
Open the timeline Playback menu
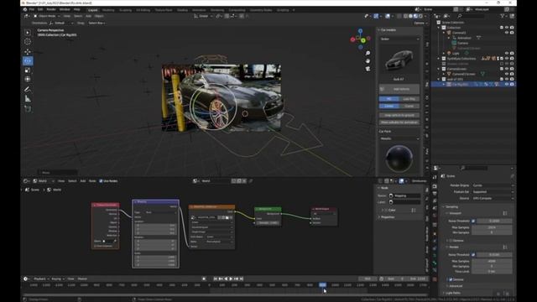[41, 279]
